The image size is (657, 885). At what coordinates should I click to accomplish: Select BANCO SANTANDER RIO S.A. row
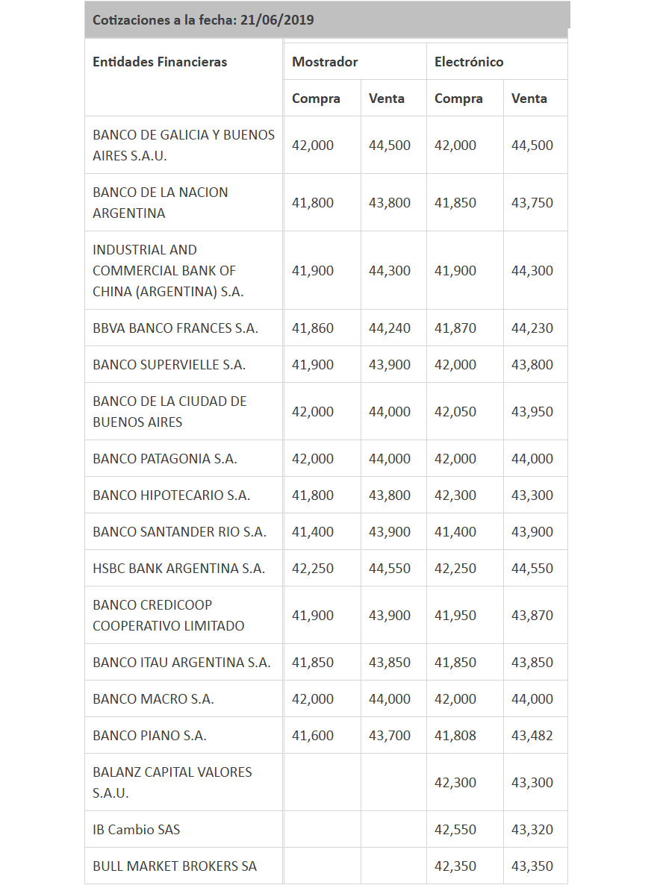coord(326,532)
